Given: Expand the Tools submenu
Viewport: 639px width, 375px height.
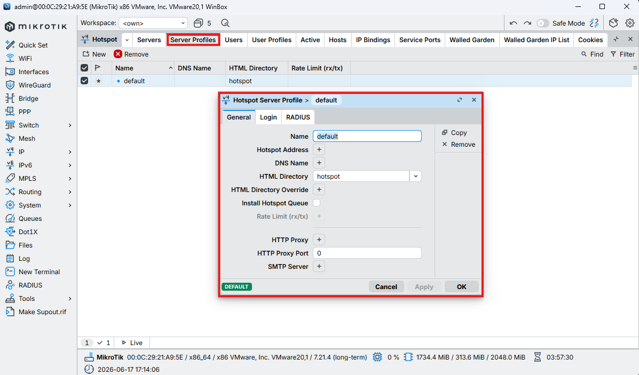Looking at the screenshot, I should pyautogui.click(x=70, y=299).
